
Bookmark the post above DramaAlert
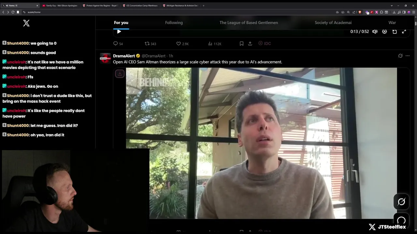(x=241, y=44)
